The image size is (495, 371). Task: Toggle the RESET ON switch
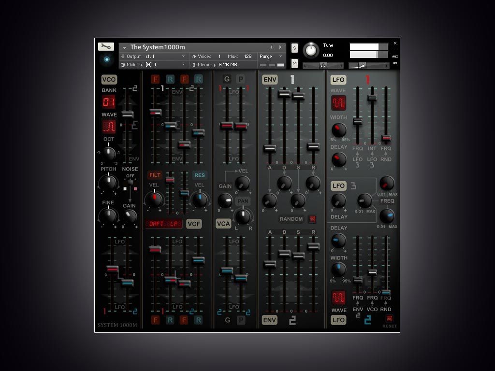click(x=389, y=319)
